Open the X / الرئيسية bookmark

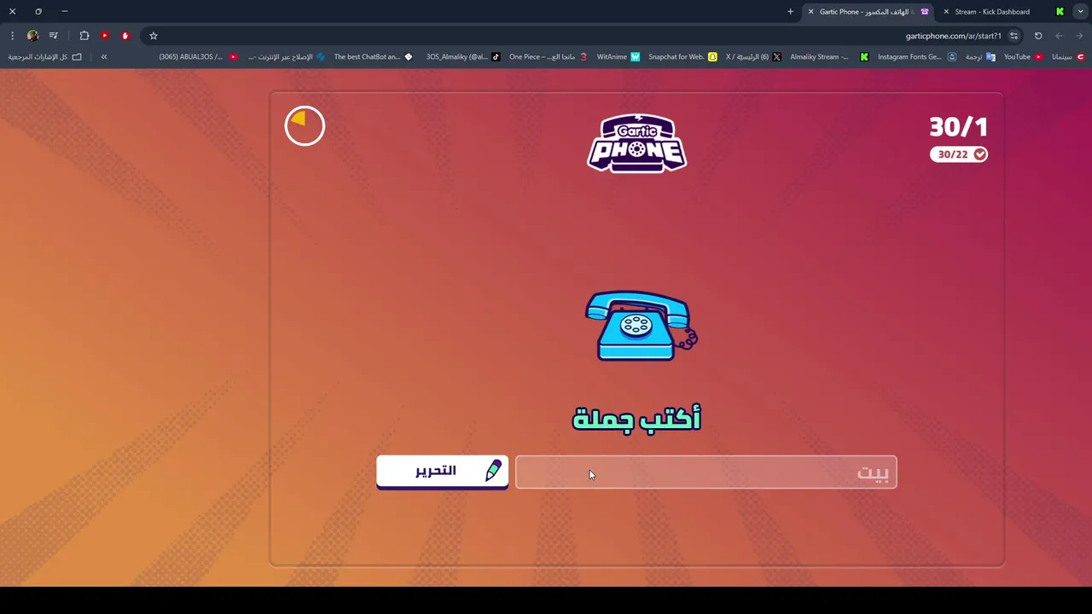coord(753,57)
